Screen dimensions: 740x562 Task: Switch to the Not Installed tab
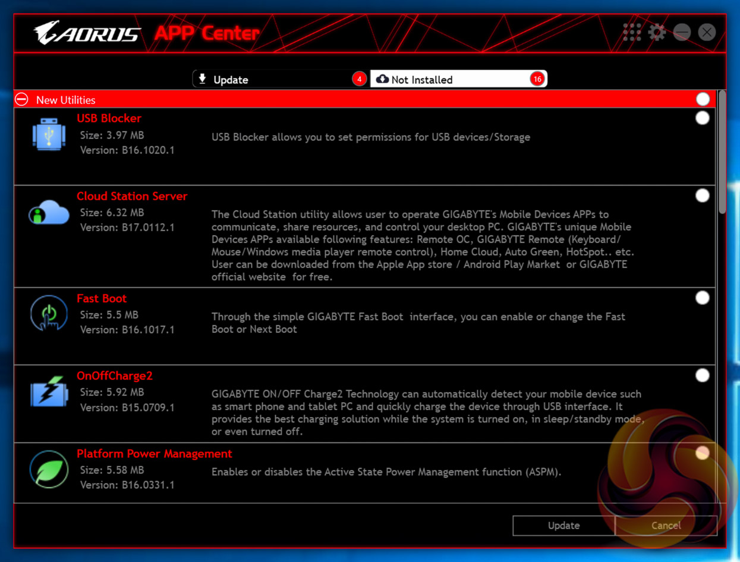[x=458, y=79]
